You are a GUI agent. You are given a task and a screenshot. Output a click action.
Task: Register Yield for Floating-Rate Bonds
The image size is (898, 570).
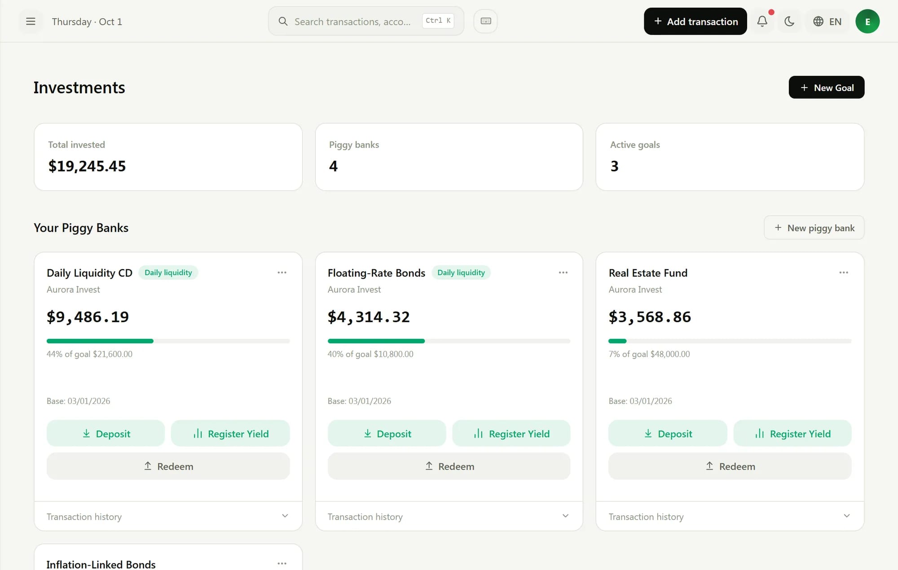[511, 434]
